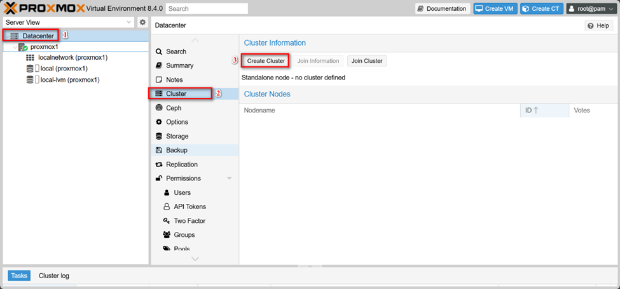The width and height of the screenshot is (620, 289).
Task: Click the Replication arrows icon
Action: pos(160,165)
